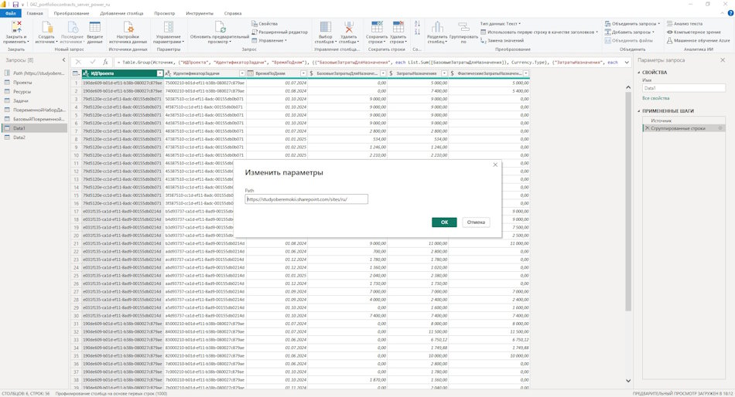The width and height of the screenshot is (735, 397).
Task: Click the Path input field in dialog
Action: coord(306,199)
